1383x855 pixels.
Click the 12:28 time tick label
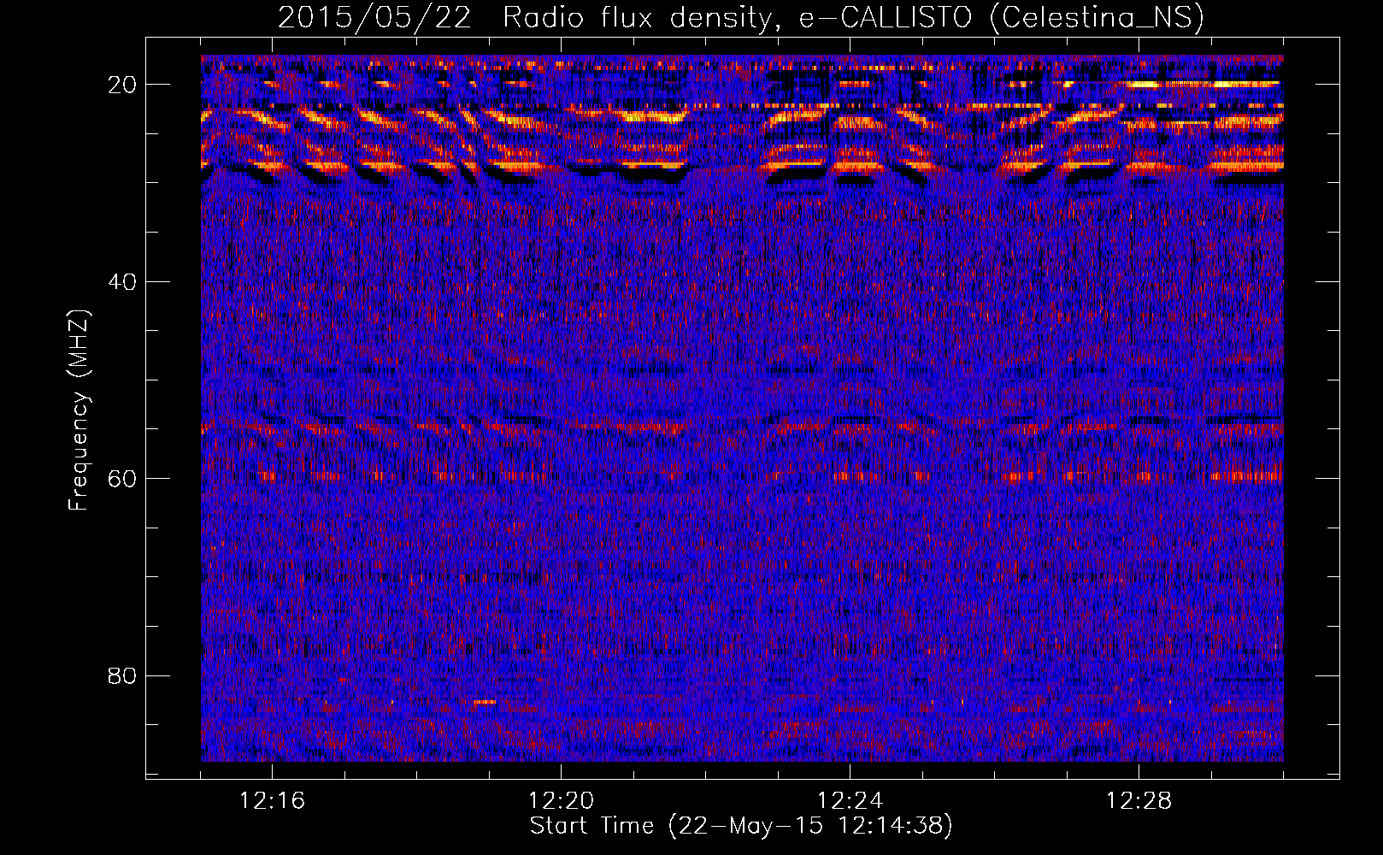pyautogui.click(x=1139, y=801)
